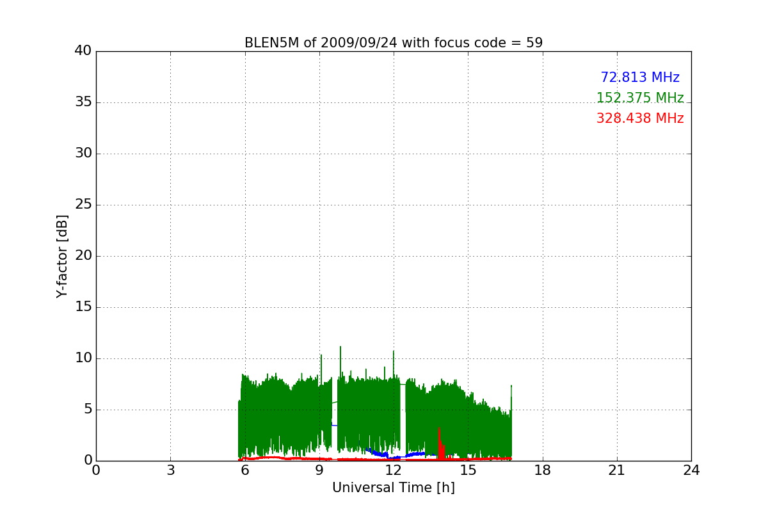Image resolution: width=768 pixels, height=512 pixels.
Task: Click the x-axis tick label '21'
Action: coord(617,470)
